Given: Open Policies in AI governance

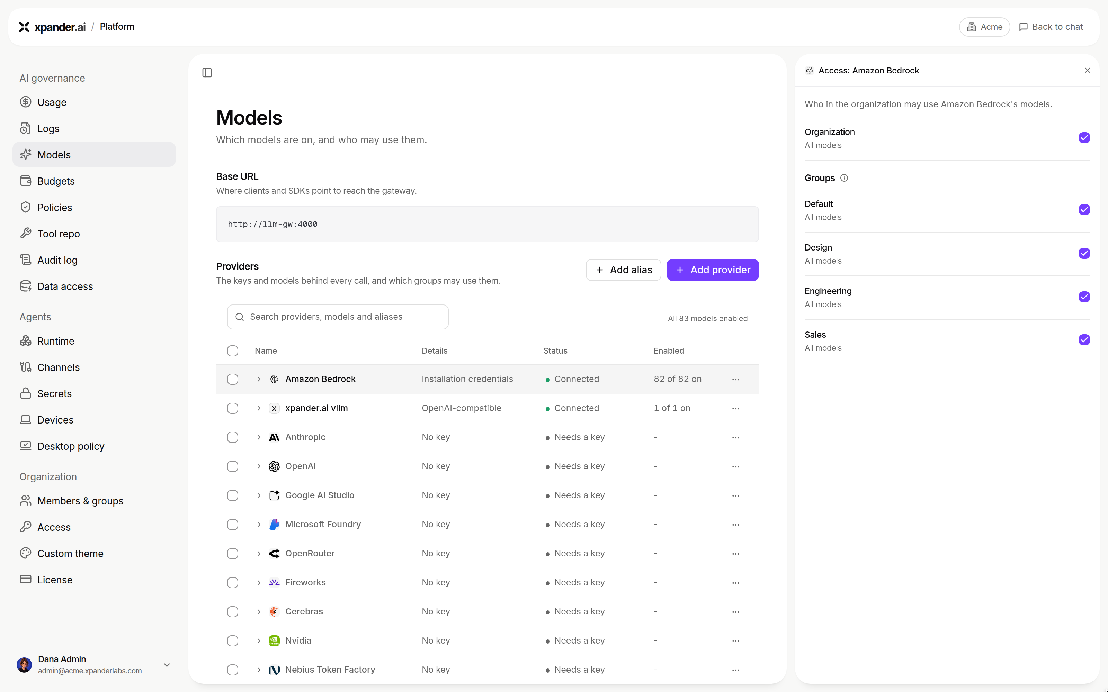Looking at the screenshot, I should 94,207.
